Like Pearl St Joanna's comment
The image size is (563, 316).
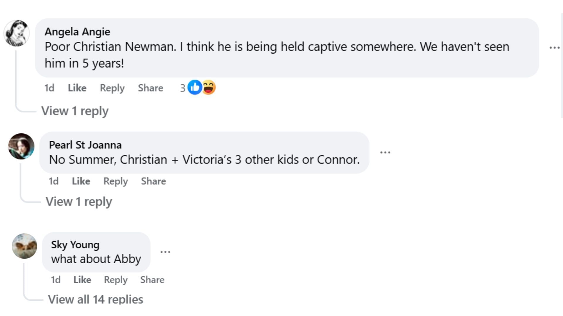[81, 181]
